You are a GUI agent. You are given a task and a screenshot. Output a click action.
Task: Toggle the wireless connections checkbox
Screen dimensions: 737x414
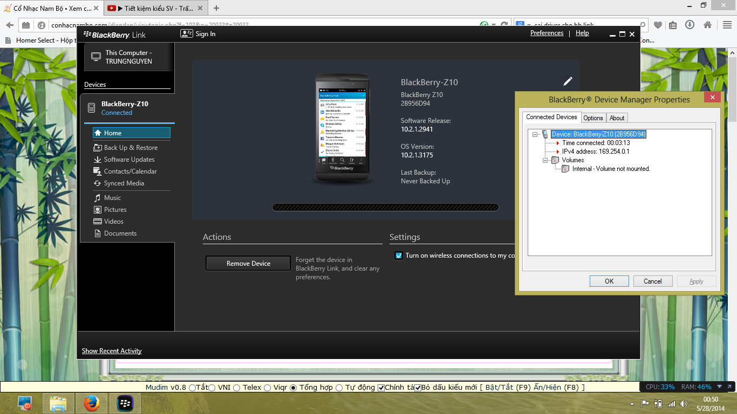pyautogui.click(x=399, y=256)
